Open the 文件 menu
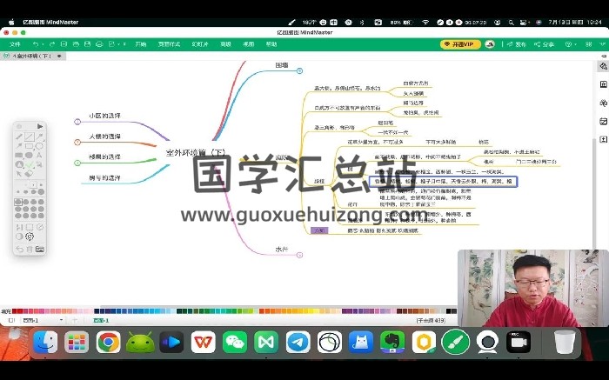Screen dimensions: 609x380 click(15, 44)
